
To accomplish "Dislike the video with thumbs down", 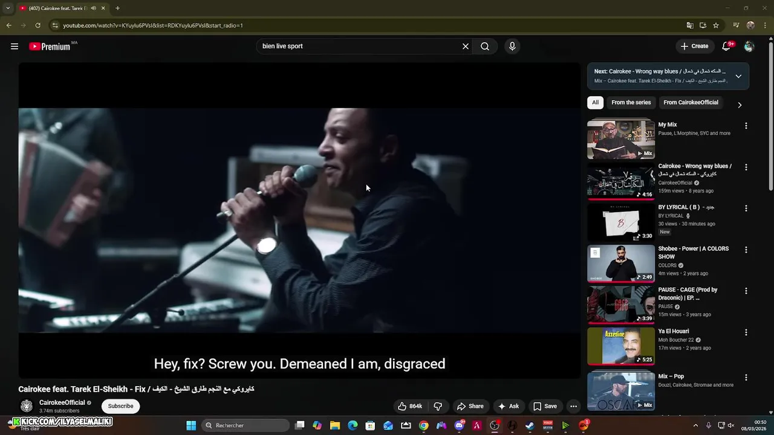I will coord(438,406).
